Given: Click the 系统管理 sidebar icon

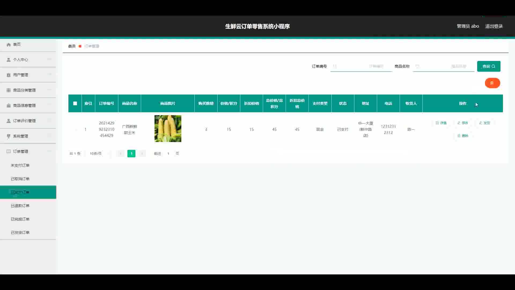Looking at the screenshot, I should 9,136.
